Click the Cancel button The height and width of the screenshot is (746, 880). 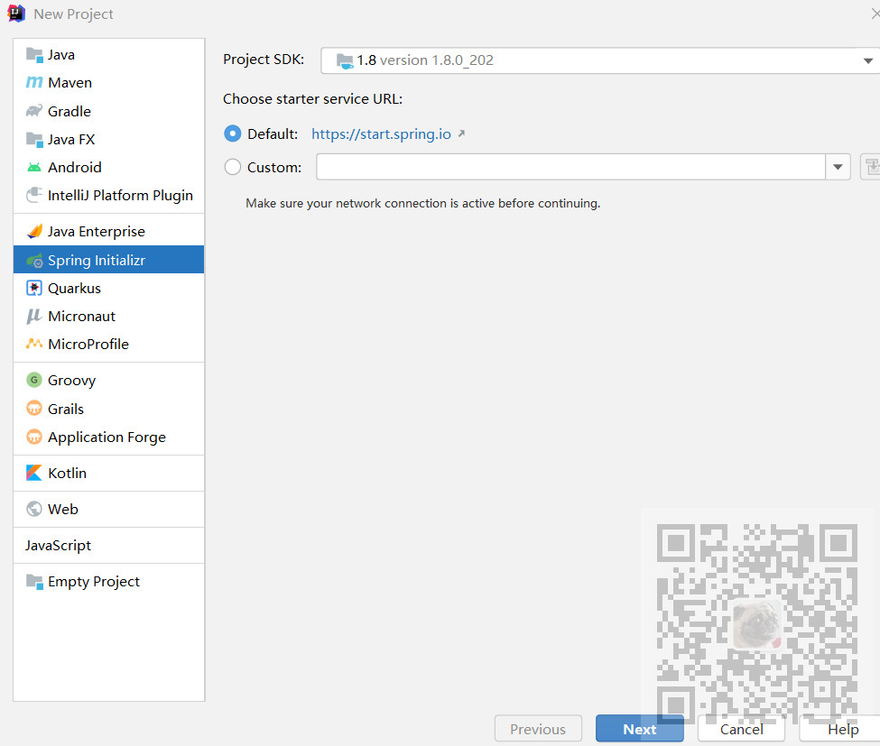click(x=741, y=729)
